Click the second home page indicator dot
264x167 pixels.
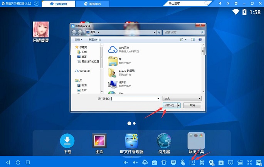134,123
